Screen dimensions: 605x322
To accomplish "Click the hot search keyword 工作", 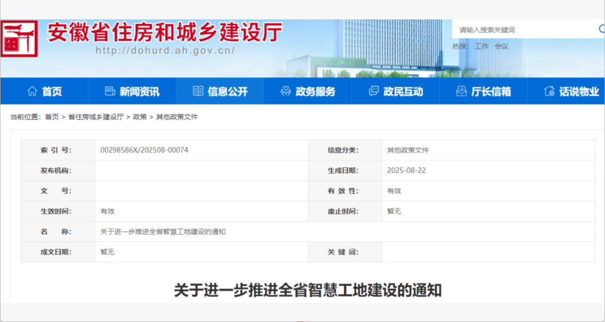I will pyautogui.click(x=482, y=46).
